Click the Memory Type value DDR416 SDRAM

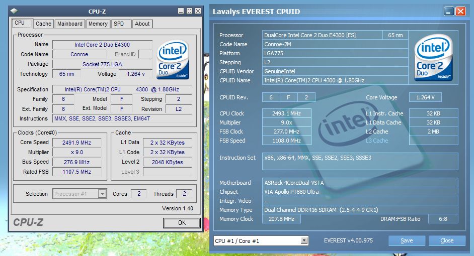pos(360,209)
